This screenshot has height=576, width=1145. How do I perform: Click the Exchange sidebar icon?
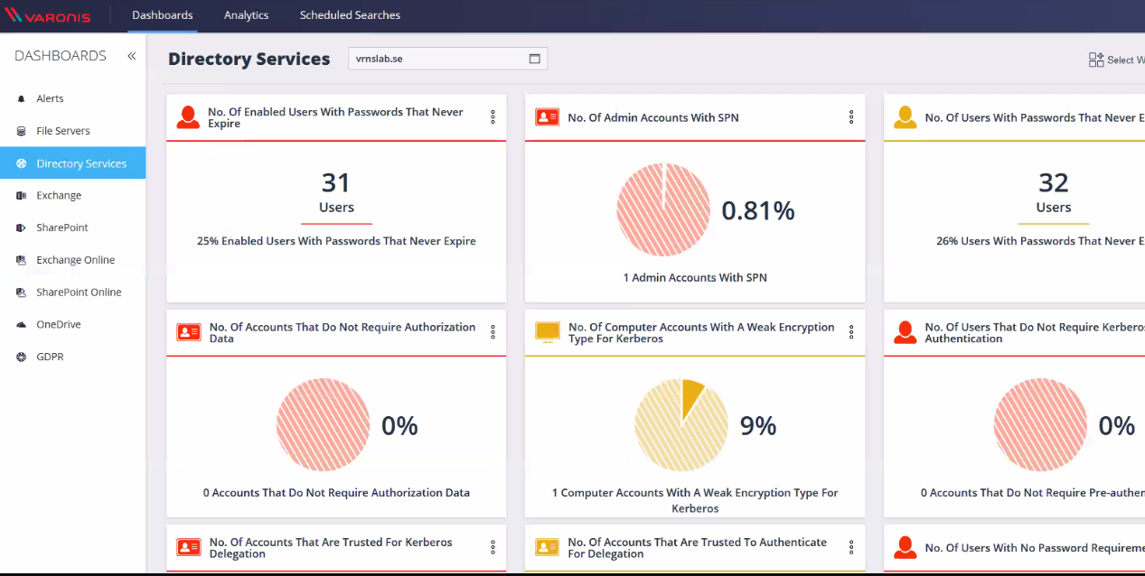point(22,195)
